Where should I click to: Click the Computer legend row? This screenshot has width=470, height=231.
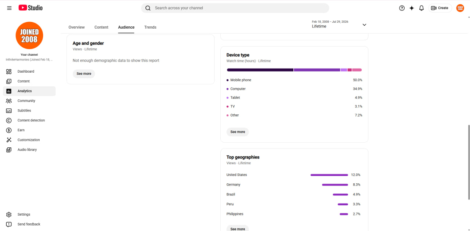(294, 89)
